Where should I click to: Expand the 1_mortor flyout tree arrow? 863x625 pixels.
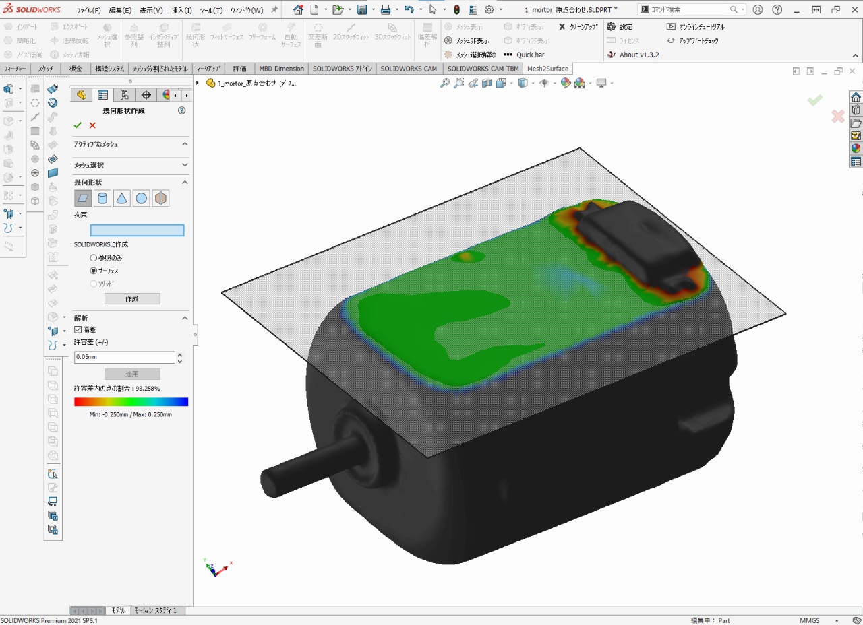click(198, 83)
